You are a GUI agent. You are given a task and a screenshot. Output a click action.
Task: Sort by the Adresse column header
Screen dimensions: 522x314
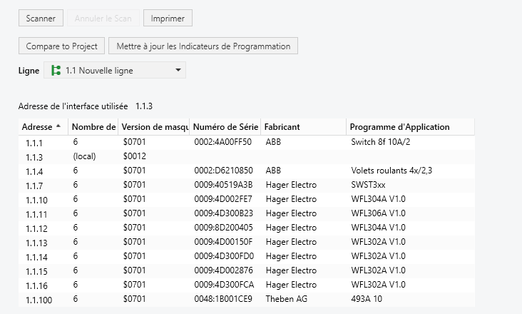click(37, 127)
